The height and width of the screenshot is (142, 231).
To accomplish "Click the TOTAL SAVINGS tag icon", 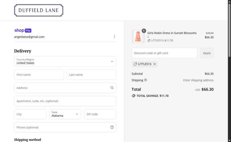I will [x=134, y=96].
